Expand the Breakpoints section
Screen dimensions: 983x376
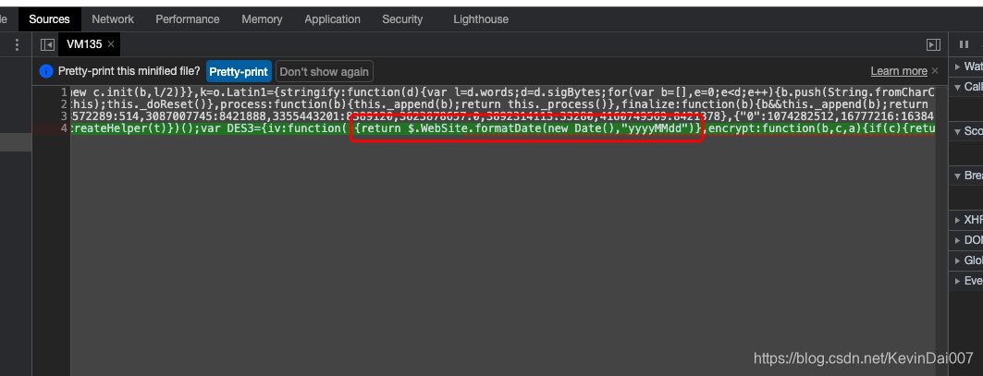pyautogui.click(x=966, y=176)
